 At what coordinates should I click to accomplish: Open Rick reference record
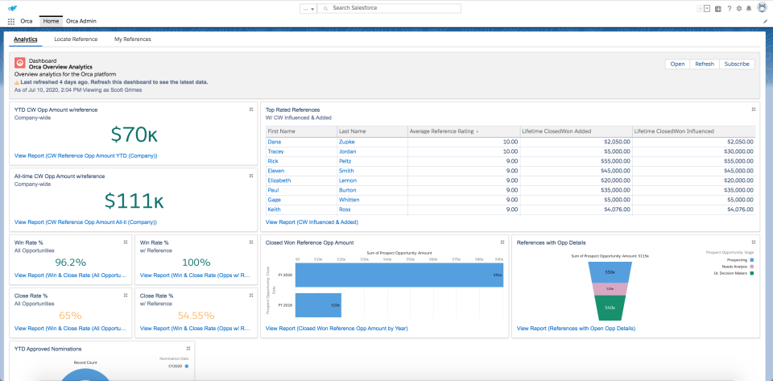[273, 161]
